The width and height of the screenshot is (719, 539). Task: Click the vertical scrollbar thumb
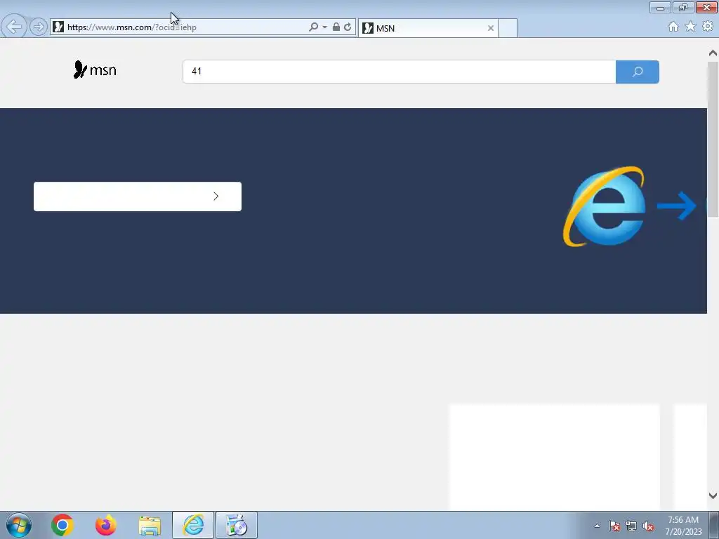point(713,140)
